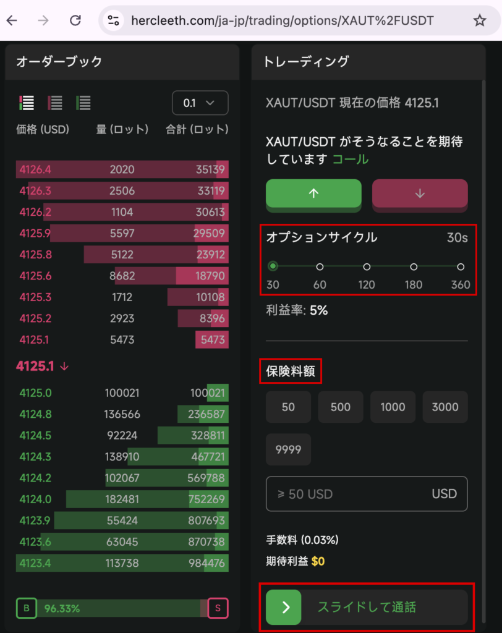Click the 期待利益 $0 value
Screen dimensions: 502x633
point(296,561)
